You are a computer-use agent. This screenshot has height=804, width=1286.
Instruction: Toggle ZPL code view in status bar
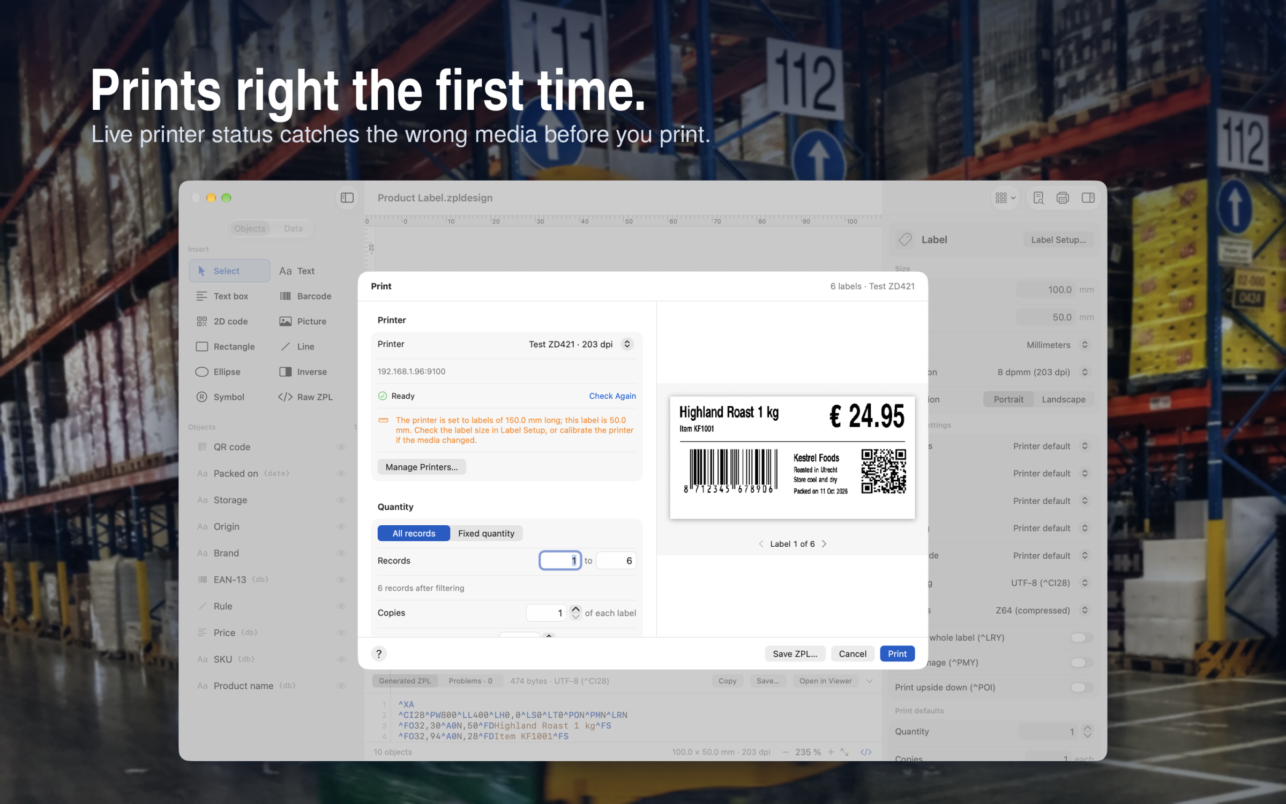pyautogui.click(x=866, y=752)
